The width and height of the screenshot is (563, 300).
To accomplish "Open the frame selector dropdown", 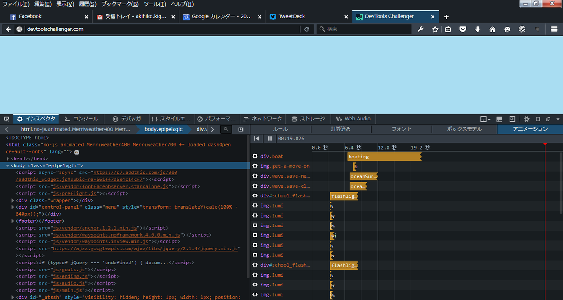I will 486,119.
